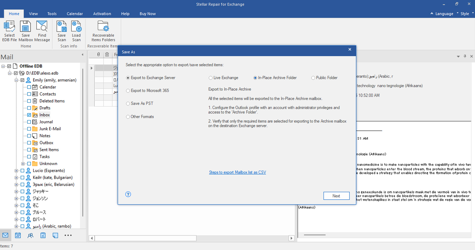Expand the Lucio (Esperanto) mailbox
This screenshot has height=250, width=475.
click(16, 170)
